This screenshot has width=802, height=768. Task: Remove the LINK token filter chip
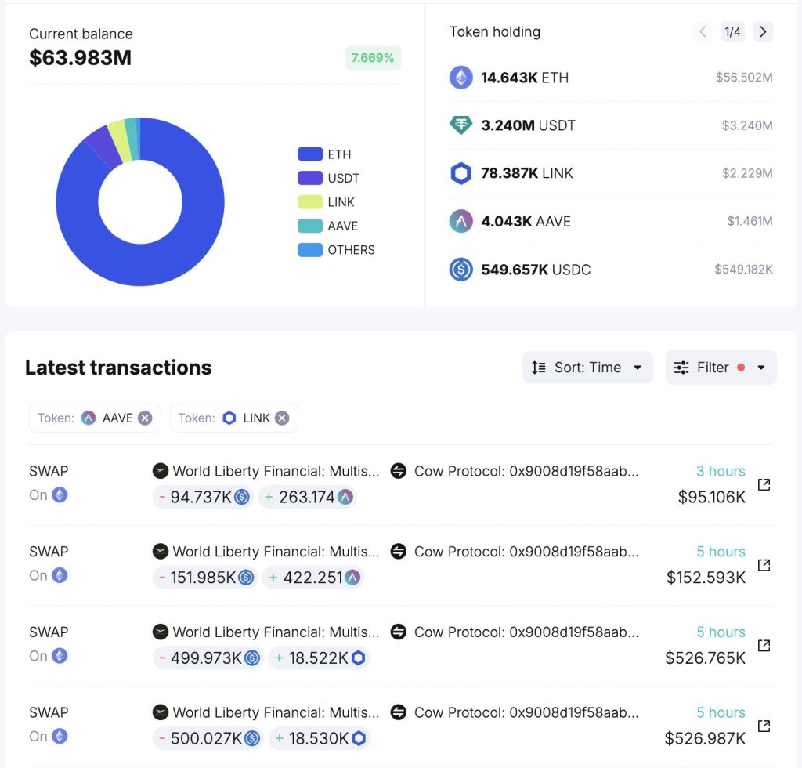coord(282,418)
